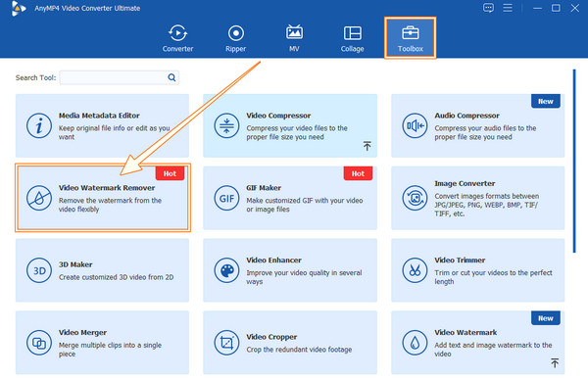Click the Media Metadata Editor info icon
The height and width of the screenshot is (379, 588).
click(39, 125)
